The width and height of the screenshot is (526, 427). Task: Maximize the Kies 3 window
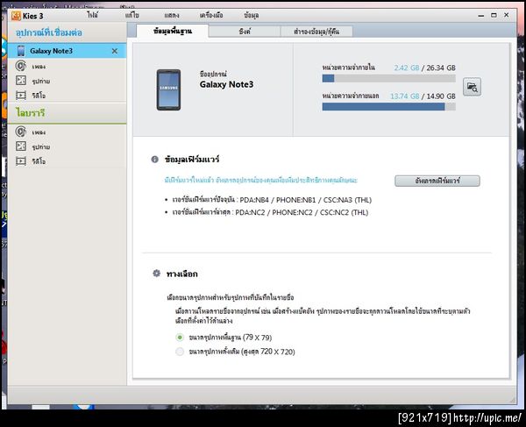494,16
